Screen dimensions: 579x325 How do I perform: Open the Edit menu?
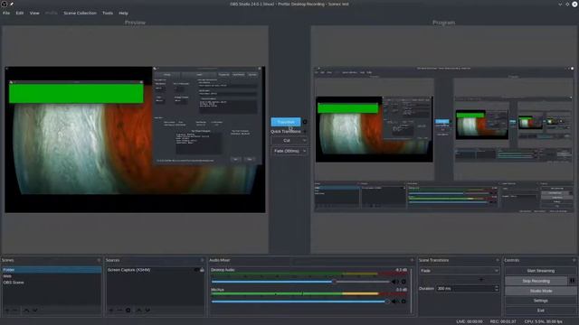point(20,13)
